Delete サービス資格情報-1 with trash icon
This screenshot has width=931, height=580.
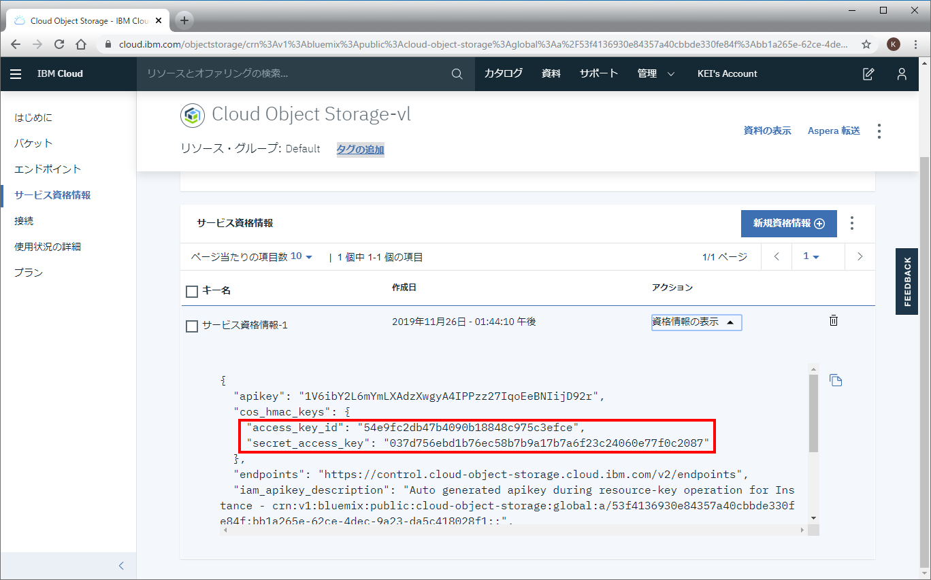tap(833, 321)
